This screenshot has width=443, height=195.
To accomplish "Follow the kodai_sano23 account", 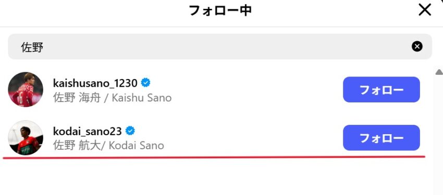I will 382,138.
